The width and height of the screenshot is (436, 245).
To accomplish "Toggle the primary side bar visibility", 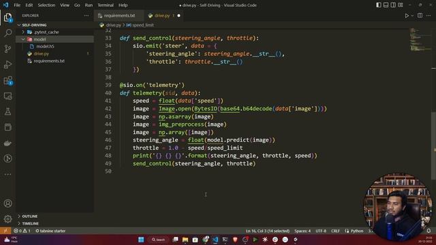I will (379, 5).
